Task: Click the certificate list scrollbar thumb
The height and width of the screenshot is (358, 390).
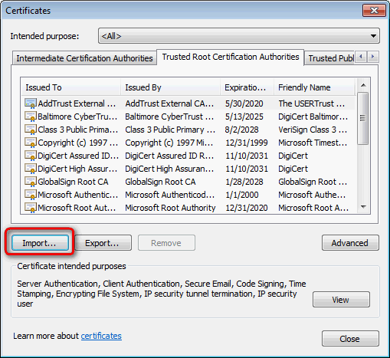Action: [363, 118]
